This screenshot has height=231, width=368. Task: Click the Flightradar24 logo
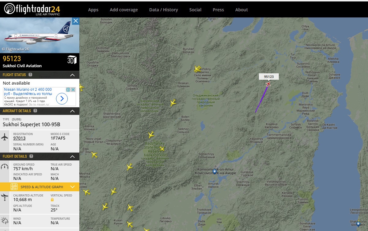click(x=32, y=9)
